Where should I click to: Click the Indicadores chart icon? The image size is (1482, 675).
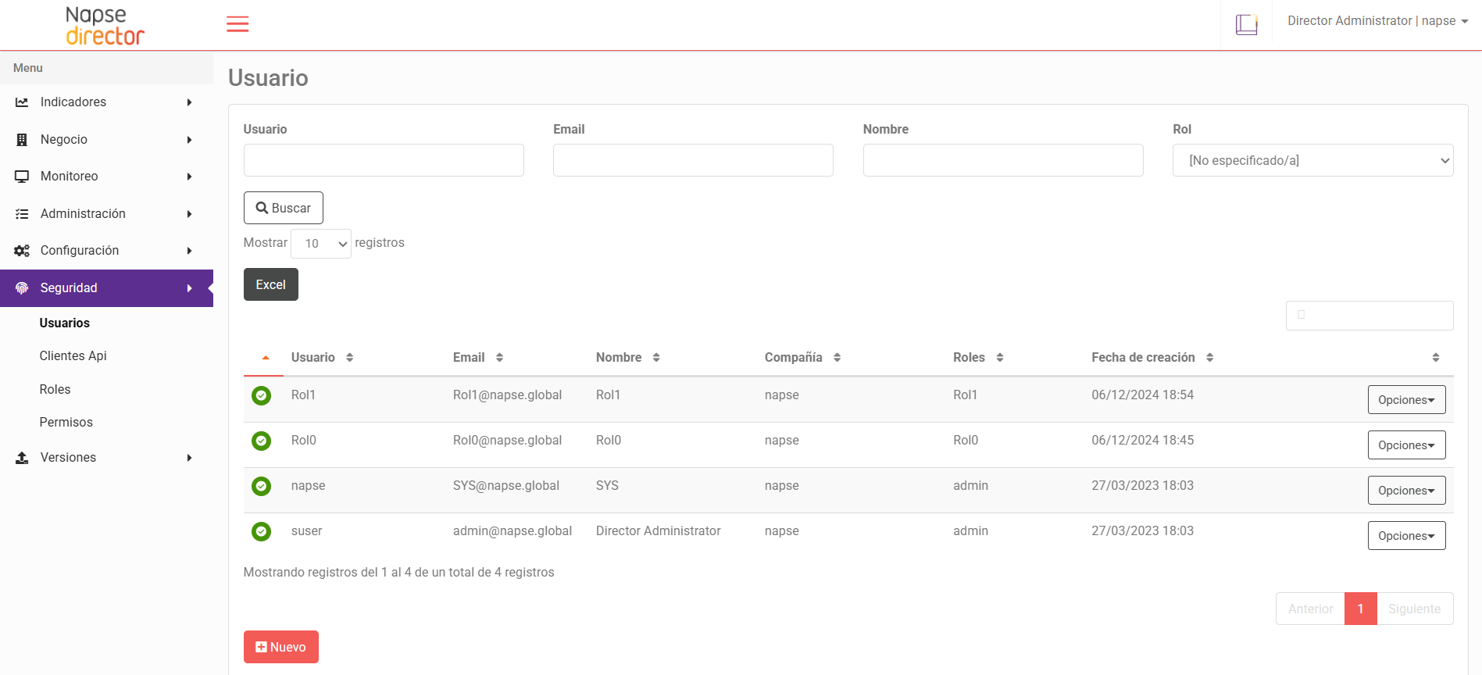(x=22, y=102)
